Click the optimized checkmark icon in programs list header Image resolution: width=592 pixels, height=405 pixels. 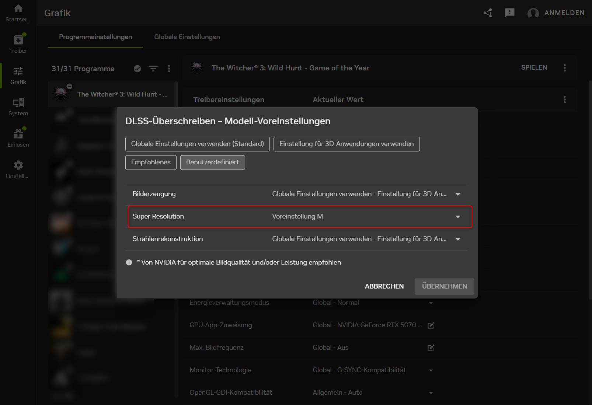tap(137, 69)
